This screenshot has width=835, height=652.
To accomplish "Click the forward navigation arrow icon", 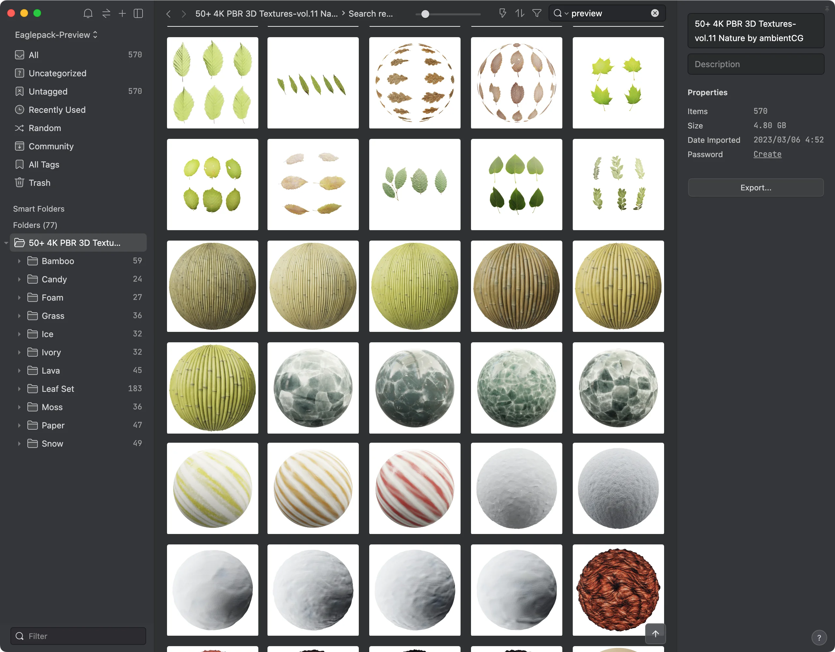I will pyautogui.click(x=182, y=13).
